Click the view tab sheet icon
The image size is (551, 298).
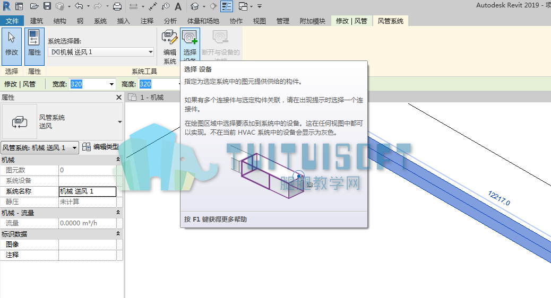click(x=132, y=97)
